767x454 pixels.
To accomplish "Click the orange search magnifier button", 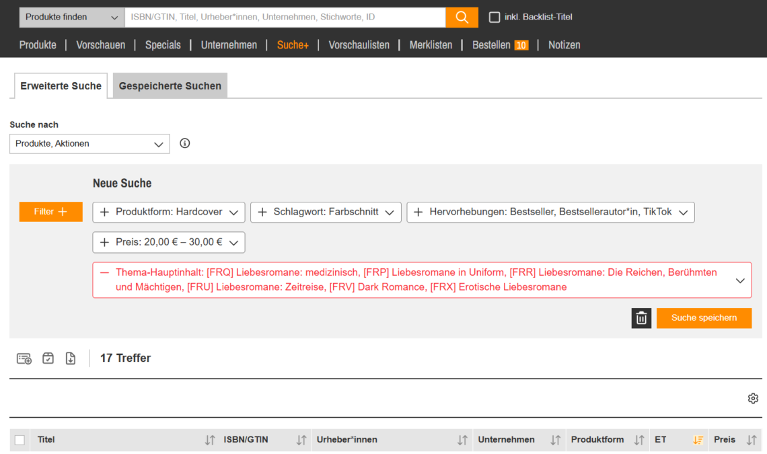I will point(462,17).
